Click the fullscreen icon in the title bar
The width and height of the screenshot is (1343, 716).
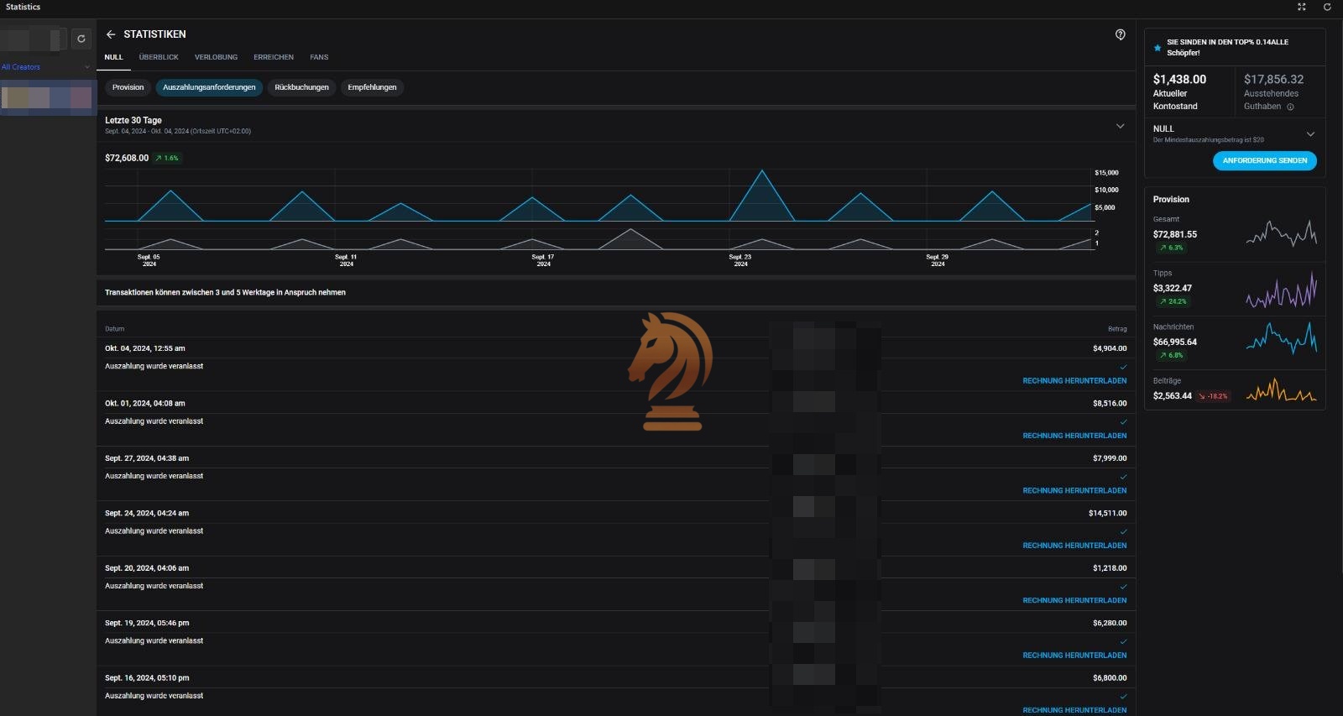coord(1302,7)
